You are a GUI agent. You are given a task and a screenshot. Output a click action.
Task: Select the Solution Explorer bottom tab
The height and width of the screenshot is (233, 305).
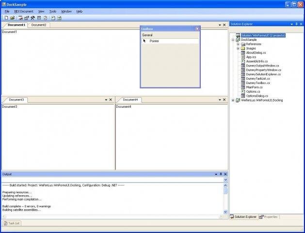[x=243, y=216]
